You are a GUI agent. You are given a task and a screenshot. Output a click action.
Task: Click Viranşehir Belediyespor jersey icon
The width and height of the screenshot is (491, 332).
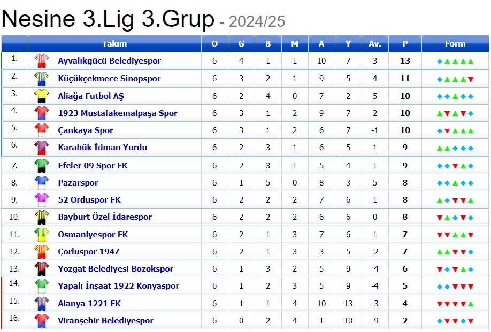41,321
